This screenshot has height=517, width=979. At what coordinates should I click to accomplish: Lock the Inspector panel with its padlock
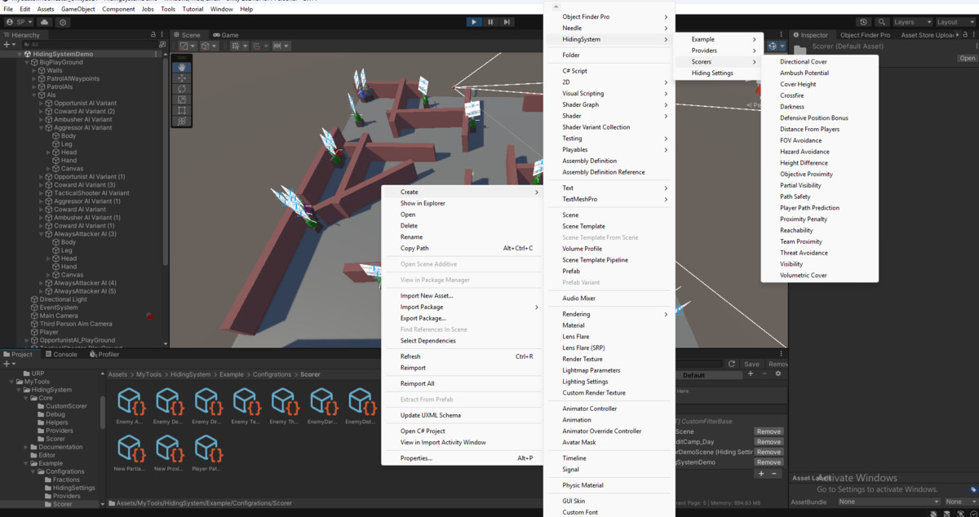(965, 35)
